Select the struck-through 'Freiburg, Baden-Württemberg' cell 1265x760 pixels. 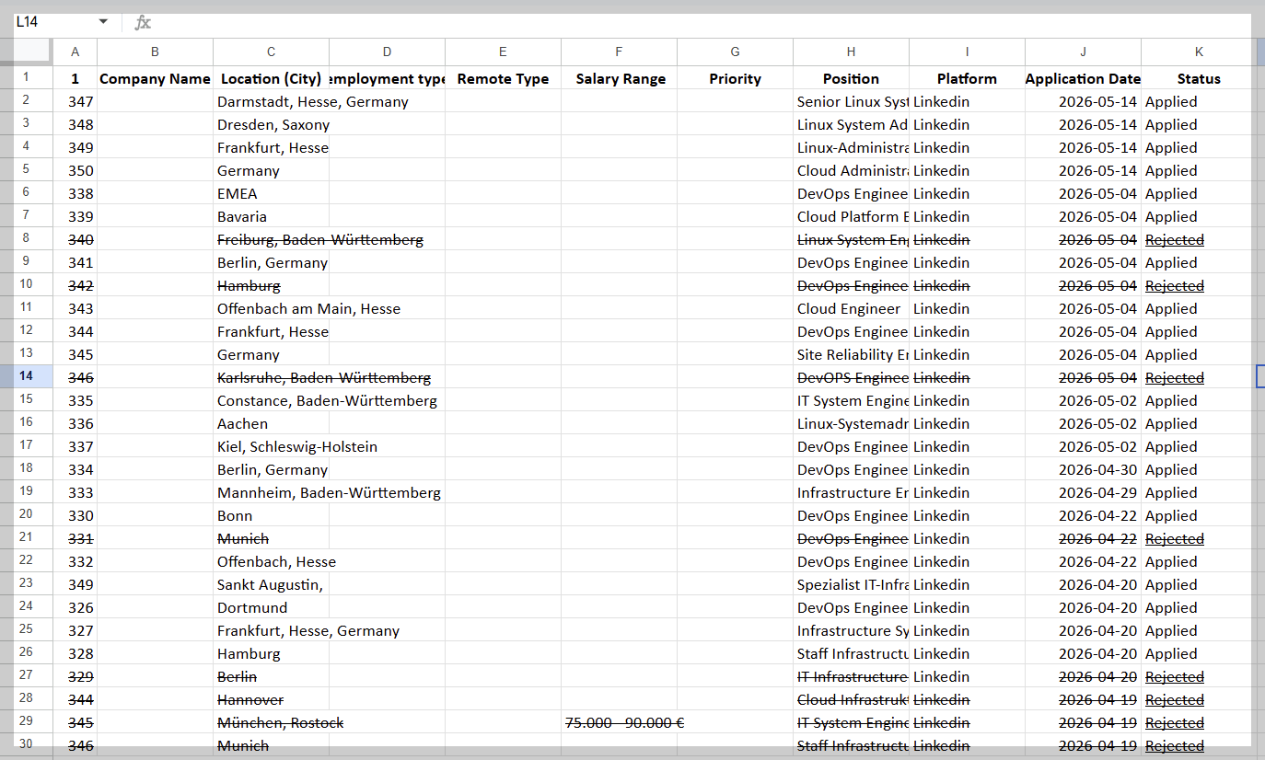tap(271, 239)
